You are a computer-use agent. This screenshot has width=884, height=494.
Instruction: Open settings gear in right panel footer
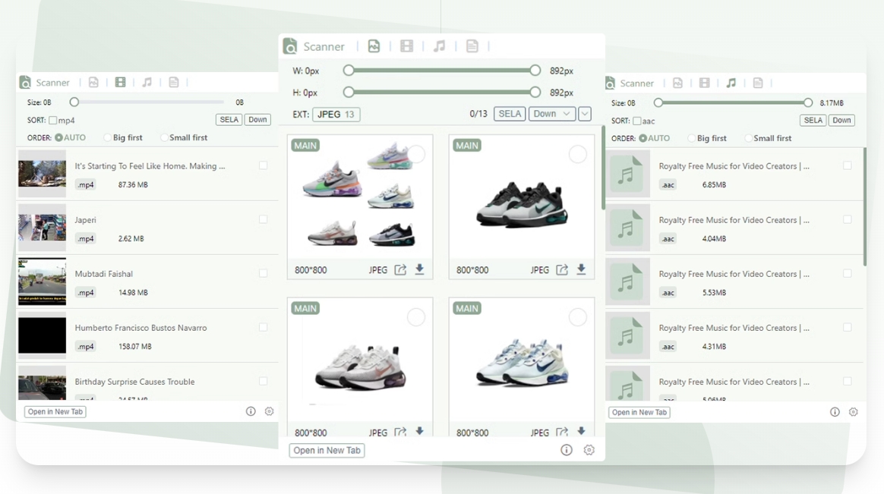(853, 412)
